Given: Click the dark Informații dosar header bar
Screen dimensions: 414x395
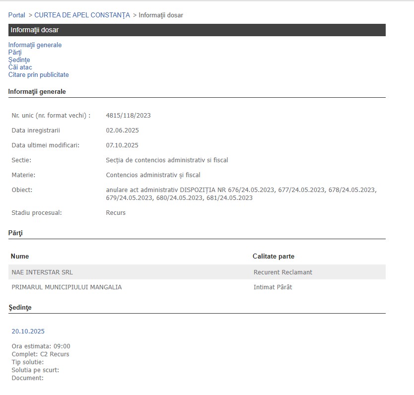Looking at the screenshot, I should tap(197, 30).
